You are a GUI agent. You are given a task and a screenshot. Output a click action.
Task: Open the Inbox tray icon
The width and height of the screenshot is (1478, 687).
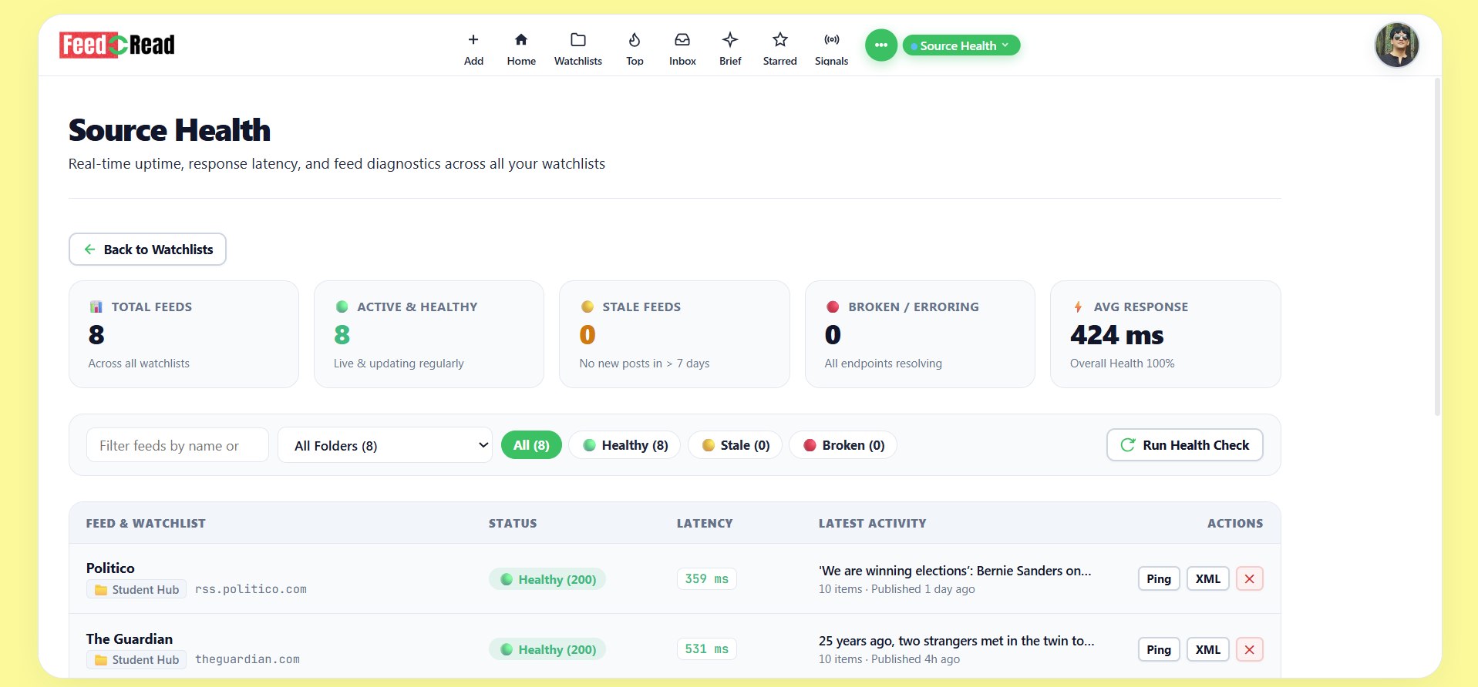coord(682,40)
